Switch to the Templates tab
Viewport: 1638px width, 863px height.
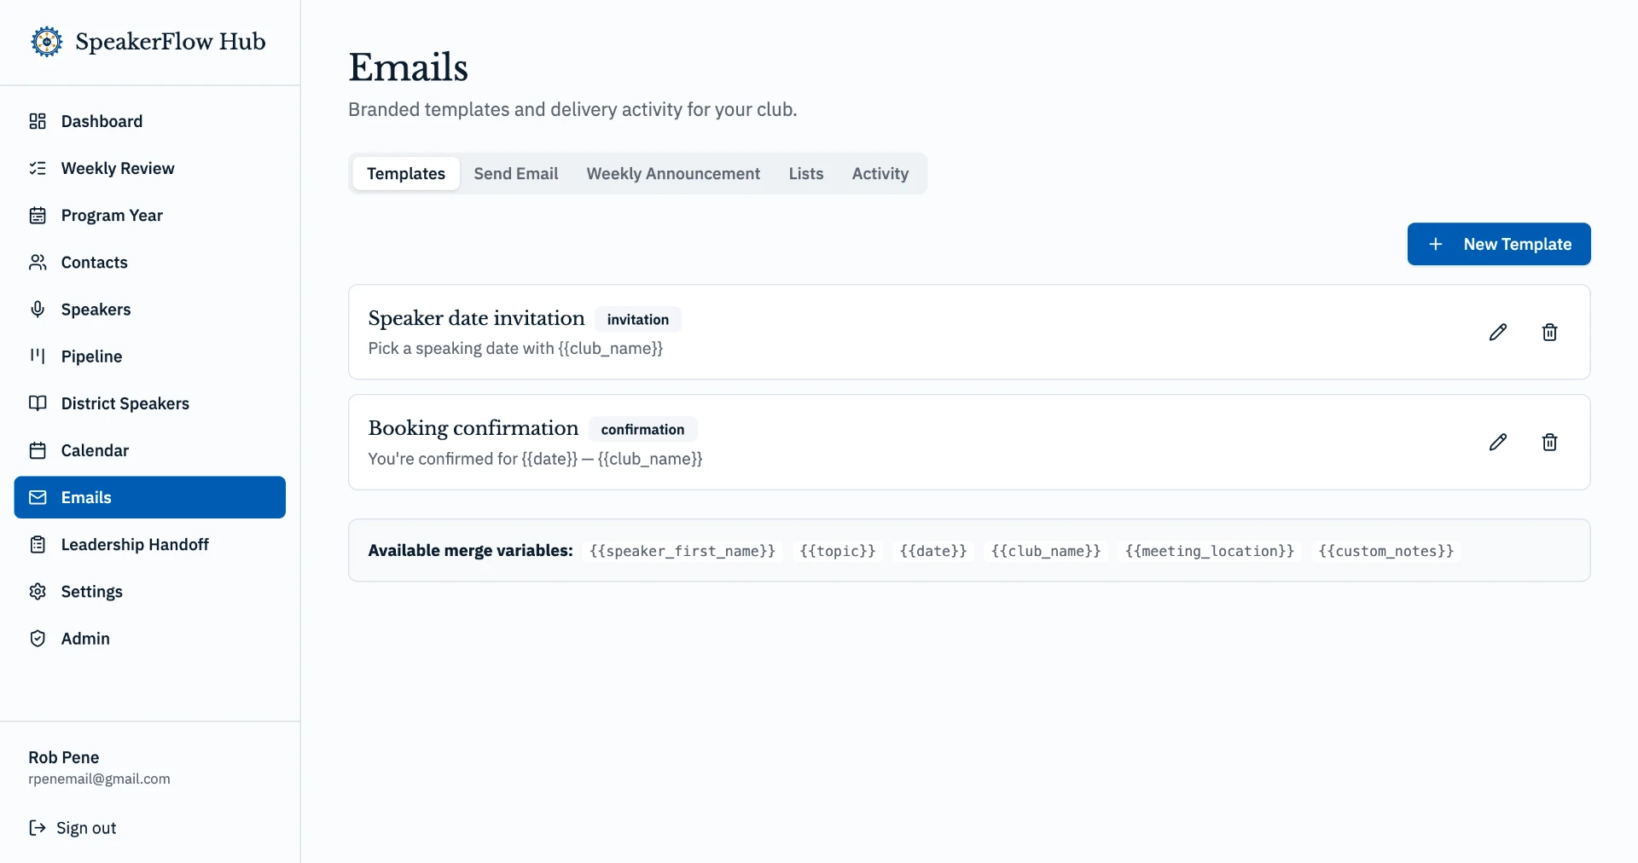tap(406, 173)
